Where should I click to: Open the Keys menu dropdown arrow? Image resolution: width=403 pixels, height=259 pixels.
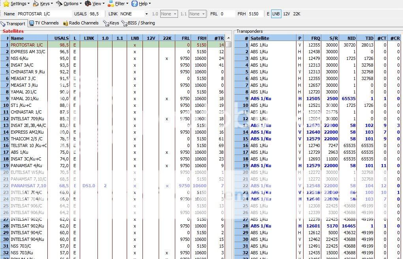(52, 4)
